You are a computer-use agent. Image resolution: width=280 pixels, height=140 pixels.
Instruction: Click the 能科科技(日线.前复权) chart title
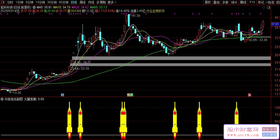pos(16,8)
